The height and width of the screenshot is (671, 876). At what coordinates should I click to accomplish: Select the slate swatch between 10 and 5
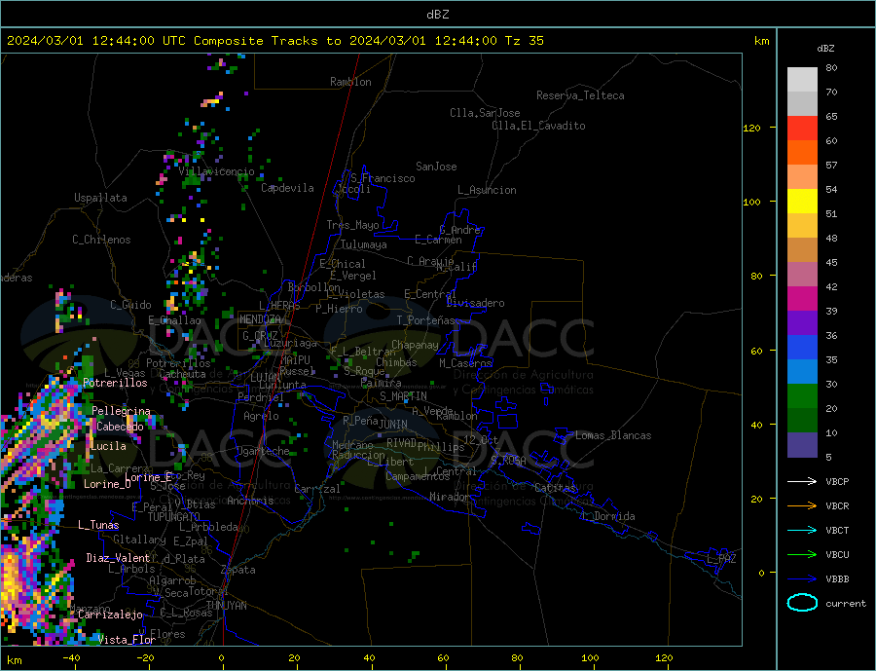[802, 445]
